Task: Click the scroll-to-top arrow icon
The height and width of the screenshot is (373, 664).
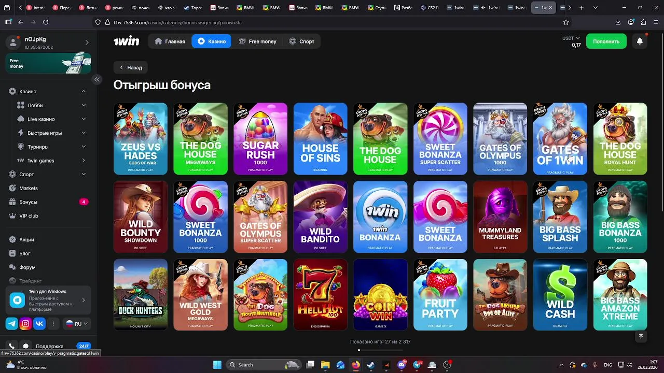Action: point(641,336)
